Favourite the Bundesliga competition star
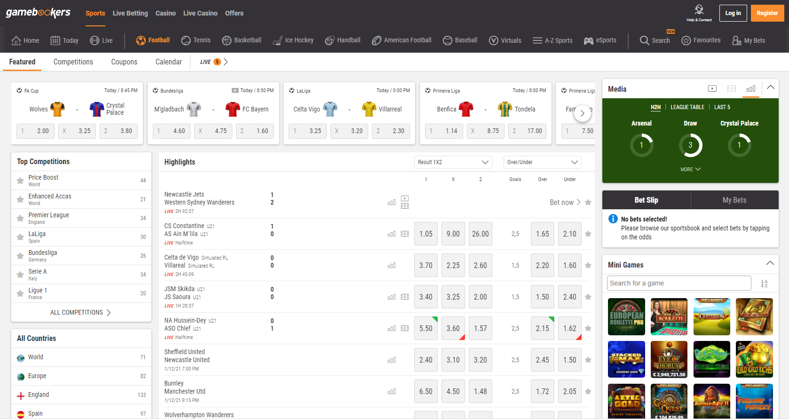 click(20, 256)
